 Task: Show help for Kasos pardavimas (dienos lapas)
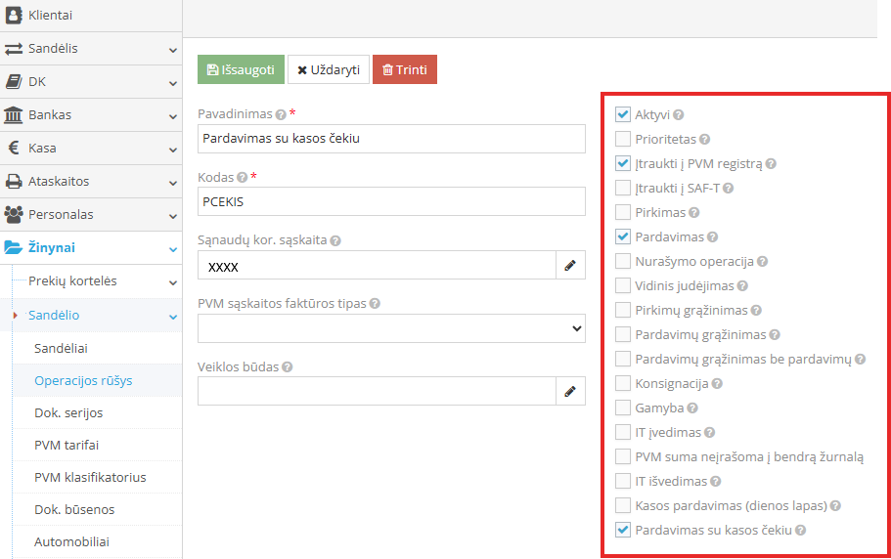coord(835,506)
